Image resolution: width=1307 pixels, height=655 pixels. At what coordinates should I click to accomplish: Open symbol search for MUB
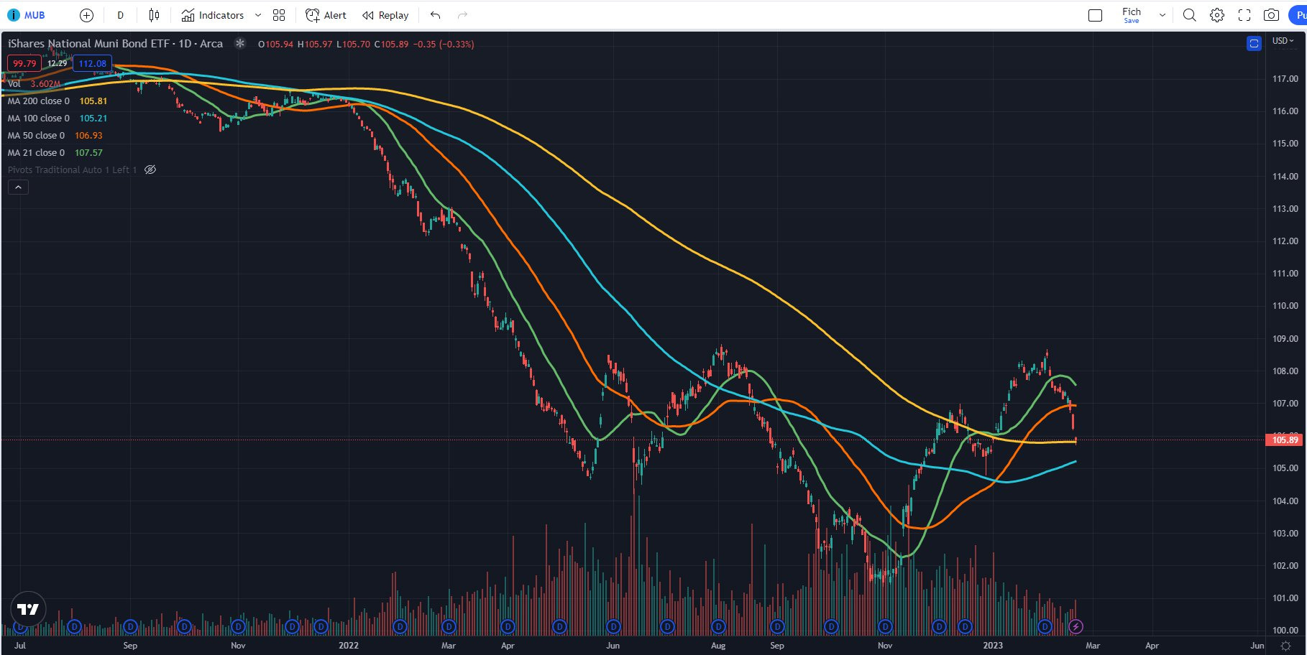[35, 15]
